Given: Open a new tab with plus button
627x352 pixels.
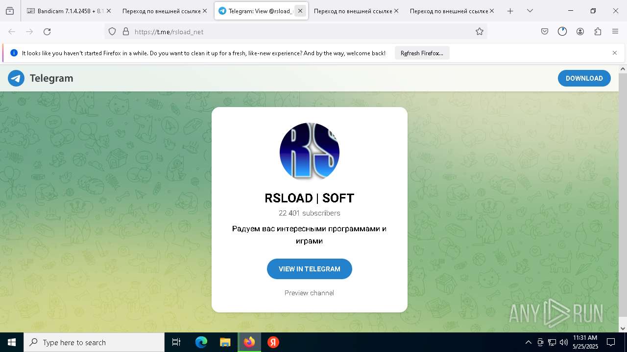Looking at the screenshot, I should coord(510,11).
